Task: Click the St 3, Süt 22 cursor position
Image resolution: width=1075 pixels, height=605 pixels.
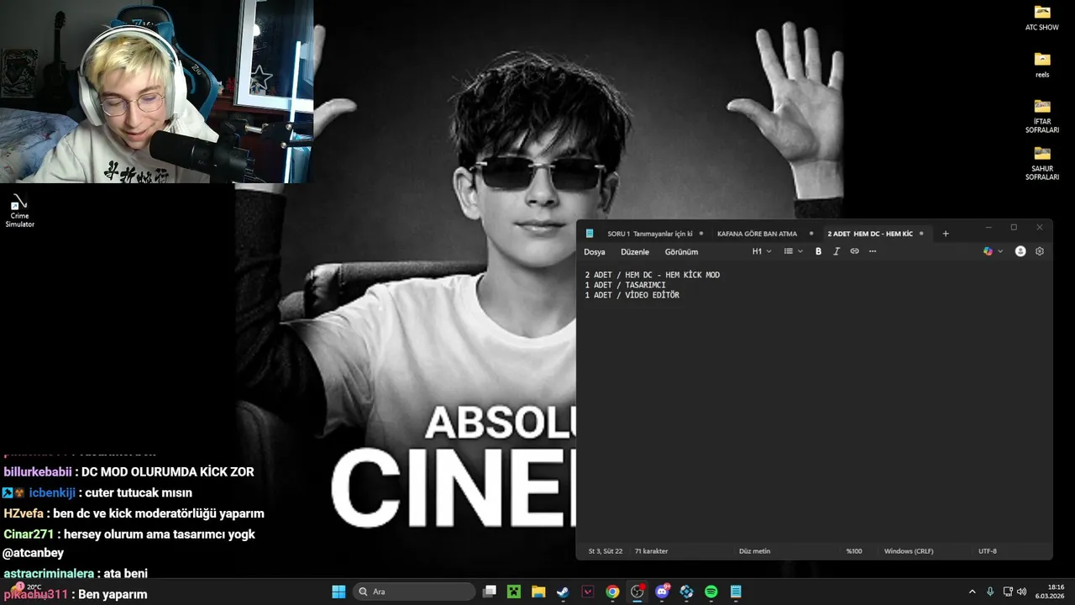Action: [606, 551]
